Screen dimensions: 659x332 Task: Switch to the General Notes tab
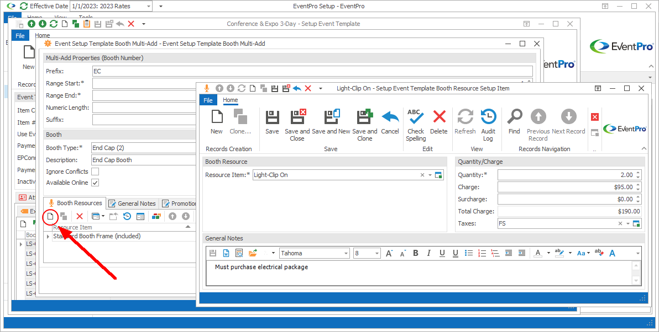(132, 204)
